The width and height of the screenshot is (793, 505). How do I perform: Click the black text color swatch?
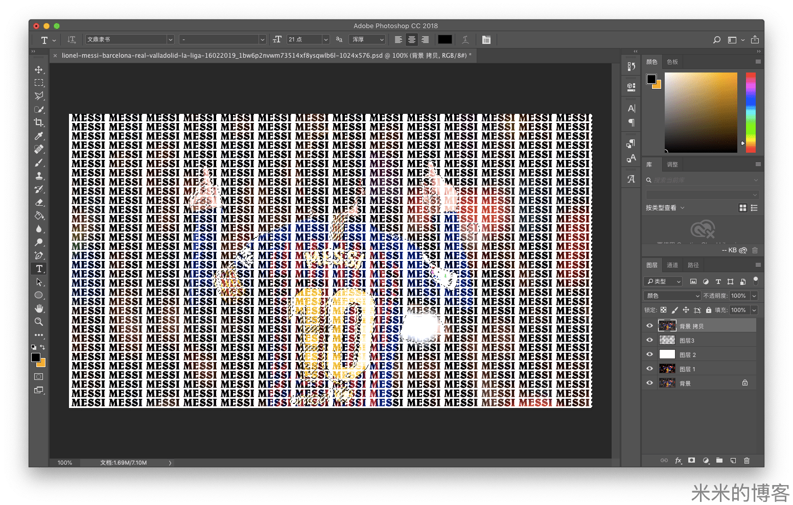(x=445, y=39)
